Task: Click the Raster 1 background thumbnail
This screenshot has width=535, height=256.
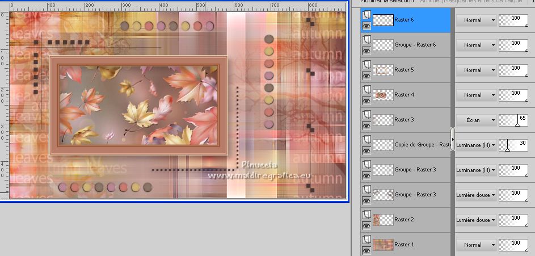Action: click(383, 245)
